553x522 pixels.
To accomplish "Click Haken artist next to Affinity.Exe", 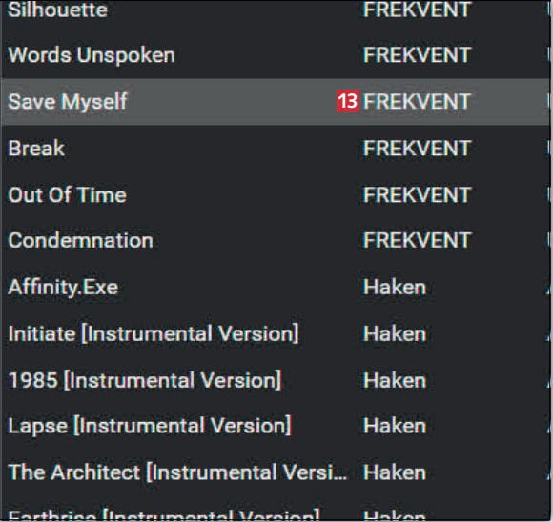I will point(395,288).
